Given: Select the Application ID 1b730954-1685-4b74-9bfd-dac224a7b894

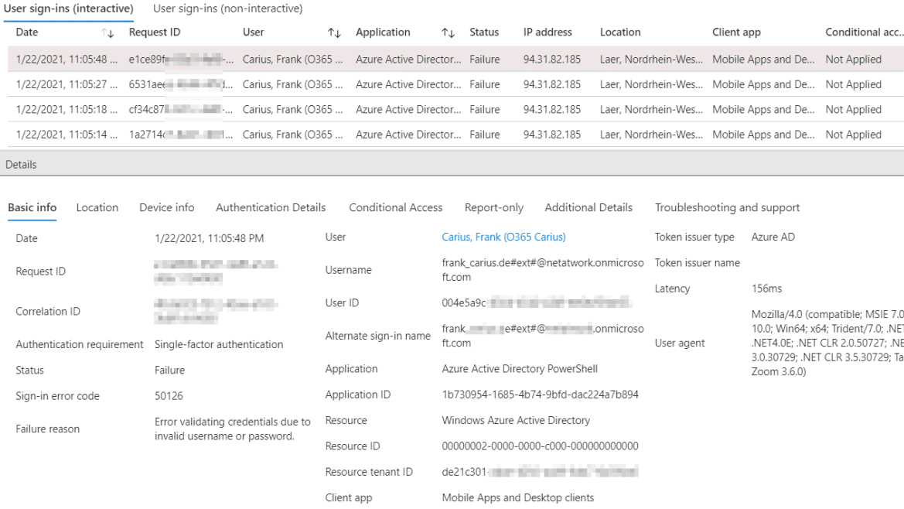Looking at the screenshot, I should click(541, 395).
